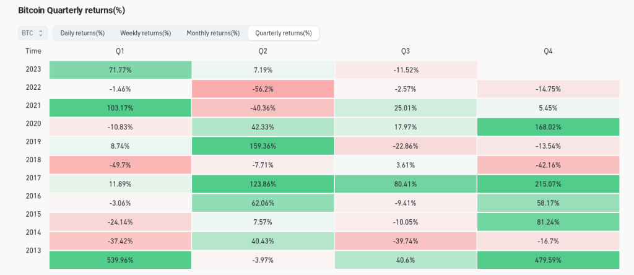Click the Q4 column header
This screenshot has width=634, height=275.
[548, 51]
